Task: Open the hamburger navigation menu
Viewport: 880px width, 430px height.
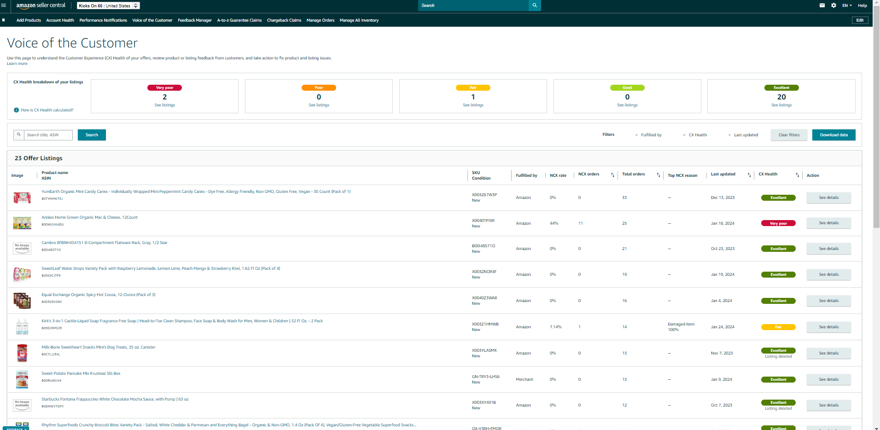Action: [x=4, y=6]
